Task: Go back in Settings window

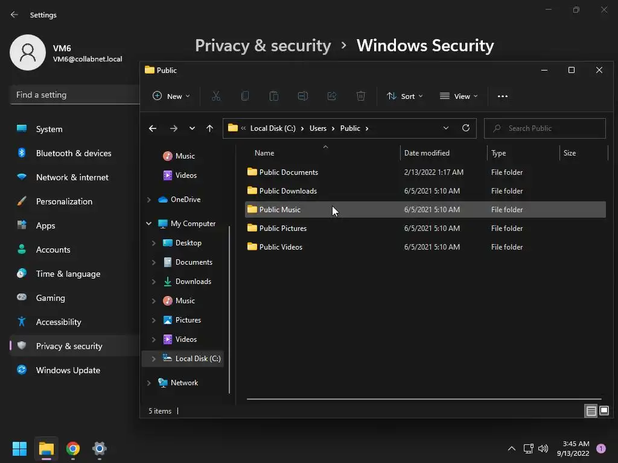Action: click(14, 14)
